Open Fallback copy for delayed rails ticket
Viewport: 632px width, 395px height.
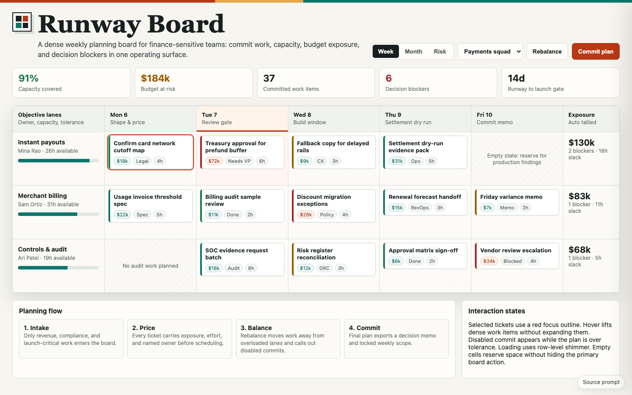pos(334,152)
